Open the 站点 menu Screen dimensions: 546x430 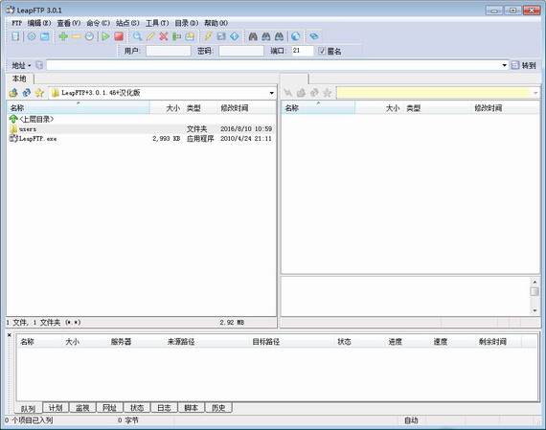[127, 23]
